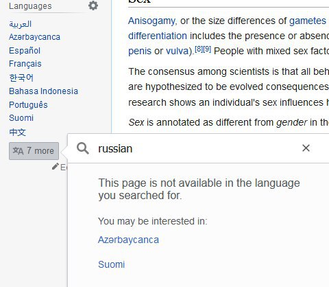Image resolution: width=329 pixels, height=287 pixels.
Task: Open Suomi in the sidebar list
Action: click(21, 118)
